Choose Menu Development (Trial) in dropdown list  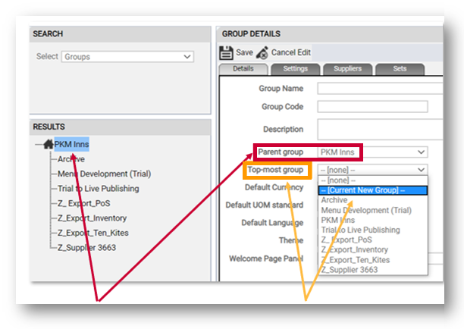pos(373,210)
